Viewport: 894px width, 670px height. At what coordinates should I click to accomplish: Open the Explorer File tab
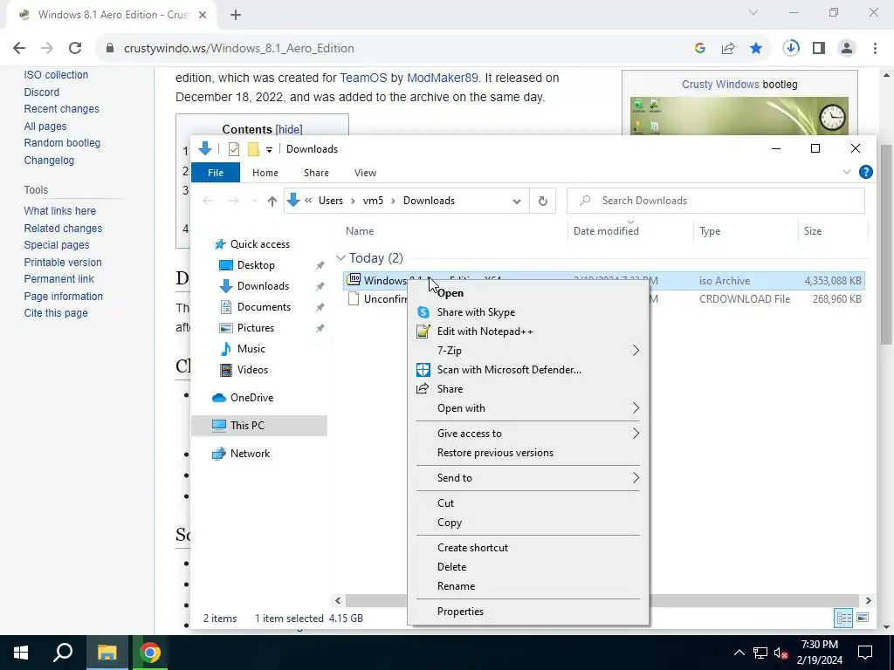[216, 173]
